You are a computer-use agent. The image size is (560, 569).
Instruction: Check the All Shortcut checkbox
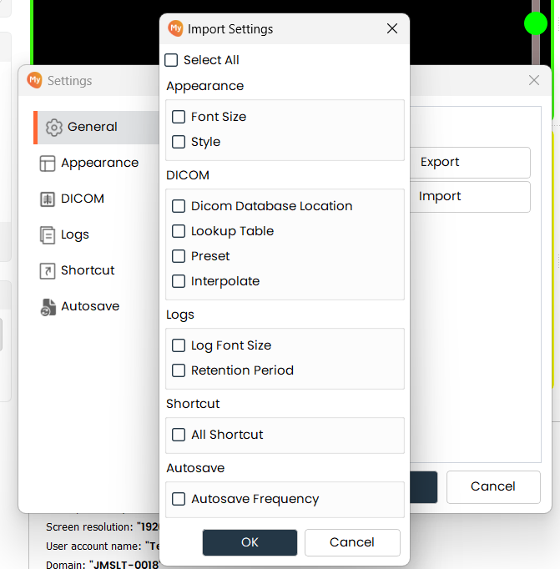(x=179, y=435)
